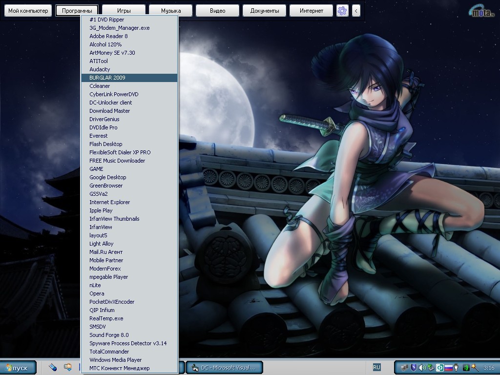Launch DC-Unlocker client

(x=129, y=103)
